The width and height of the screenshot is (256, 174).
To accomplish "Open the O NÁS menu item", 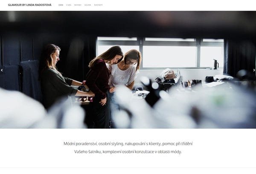I will [69, 5].
